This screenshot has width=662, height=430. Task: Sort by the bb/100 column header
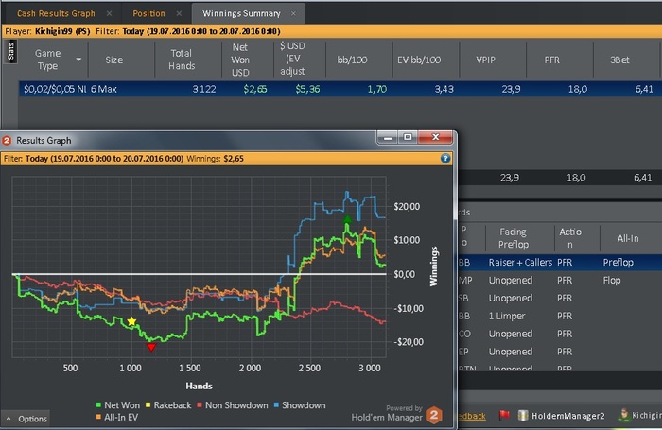(x=352, y=60)
